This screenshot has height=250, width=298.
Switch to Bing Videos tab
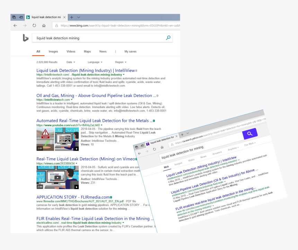click(71, 52)
